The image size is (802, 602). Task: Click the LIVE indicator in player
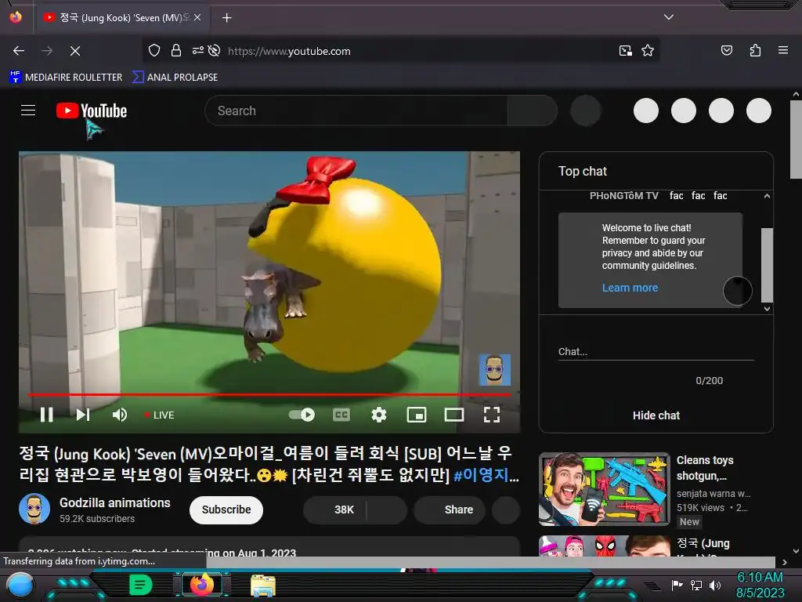[160, 415]
